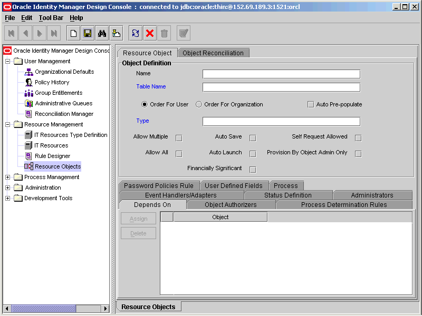Open the Tool Bar menu

51,18
